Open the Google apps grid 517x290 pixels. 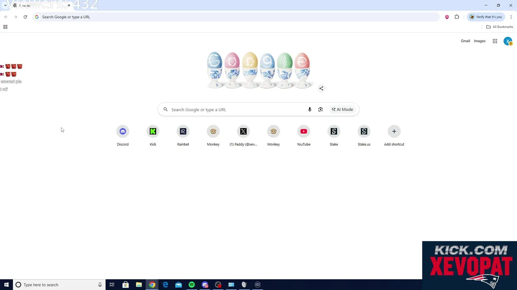[x=495, y=41]
